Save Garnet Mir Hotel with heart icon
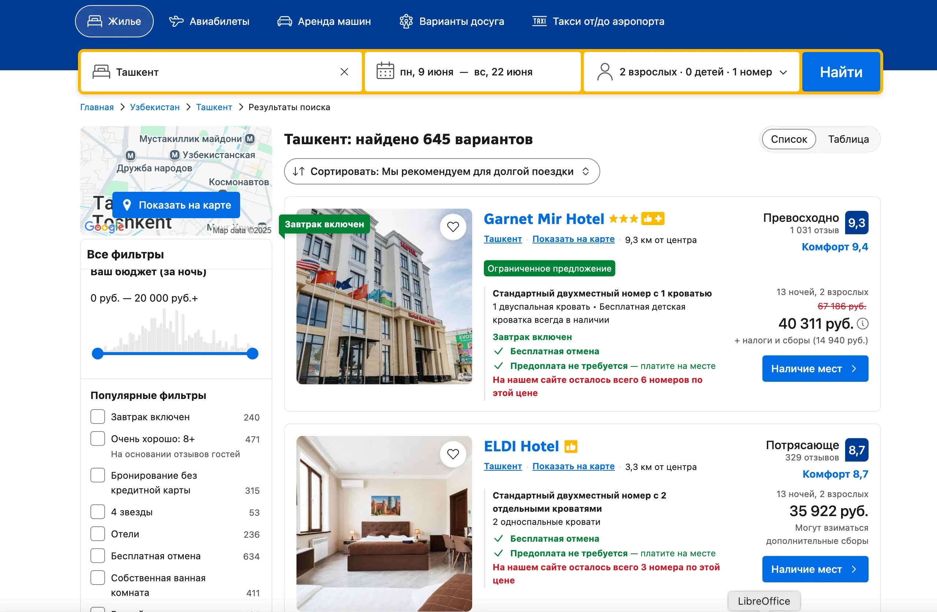The width and height of the screenshot is (937, 612). pos(453,227)
